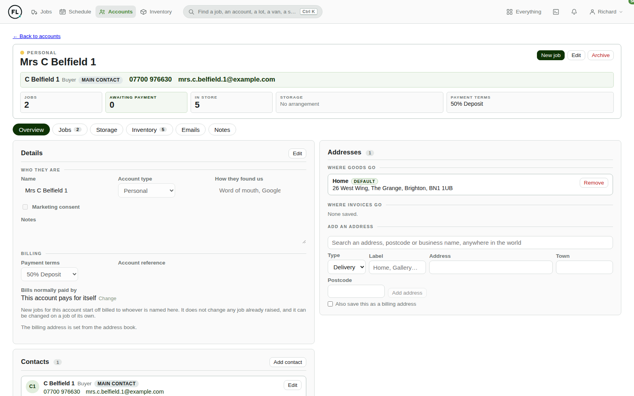Screen dimensions: 634x396
Task: Open the terminal panel icon
Action: [x=556, y=12]
